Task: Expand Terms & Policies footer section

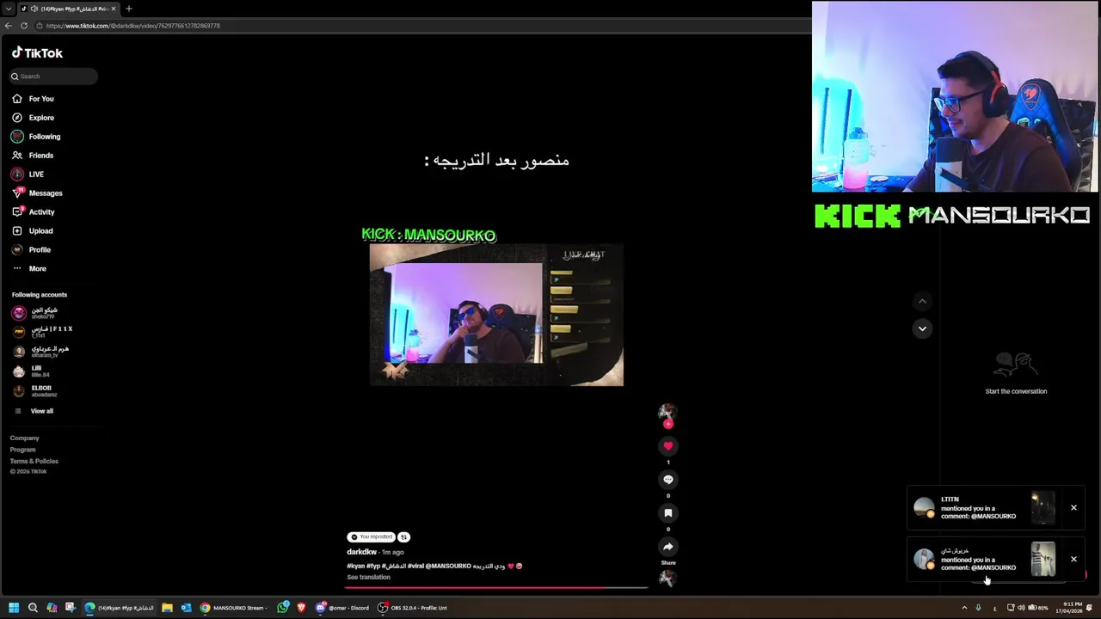Action: coord(34,461)
